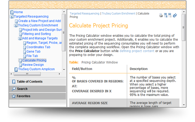Switch to the Table of Contents pane
The image size is (195, 122).
[38, 82]
